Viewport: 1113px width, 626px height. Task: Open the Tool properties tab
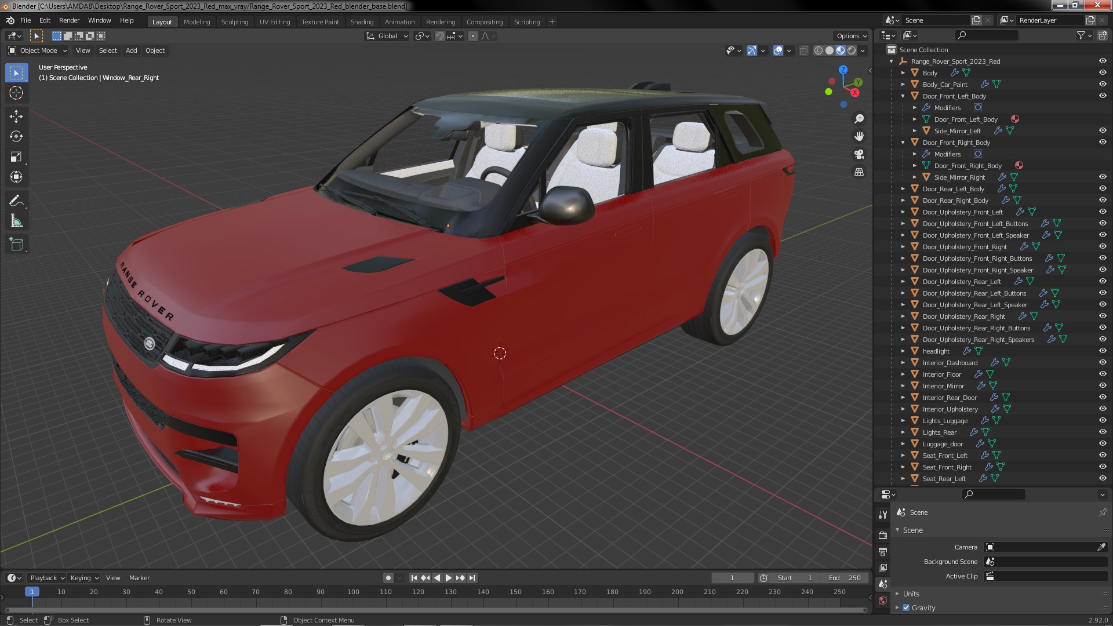pos(882,514)
